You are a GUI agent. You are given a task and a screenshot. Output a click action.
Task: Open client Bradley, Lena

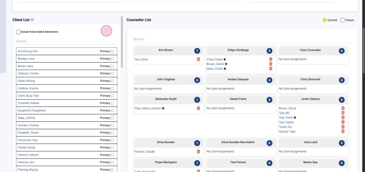26,59
